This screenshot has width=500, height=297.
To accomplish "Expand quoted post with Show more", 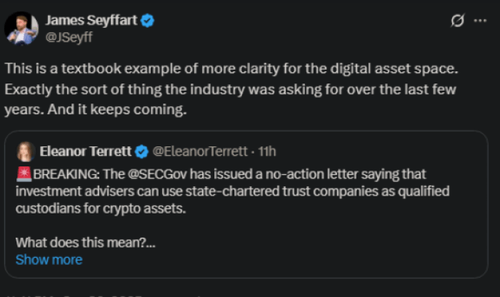I will tap(49, 260).
